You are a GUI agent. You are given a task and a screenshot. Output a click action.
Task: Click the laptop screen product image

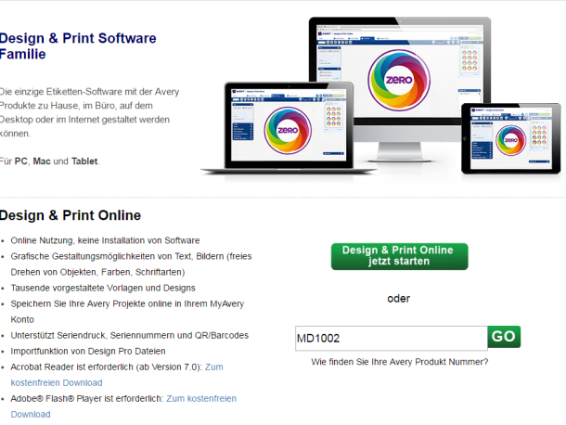click(289, 128)
